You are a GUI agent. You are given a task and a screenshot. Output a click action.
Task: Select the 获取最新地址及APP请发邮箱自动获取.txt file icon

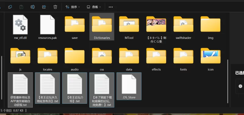tap(20, 84)
